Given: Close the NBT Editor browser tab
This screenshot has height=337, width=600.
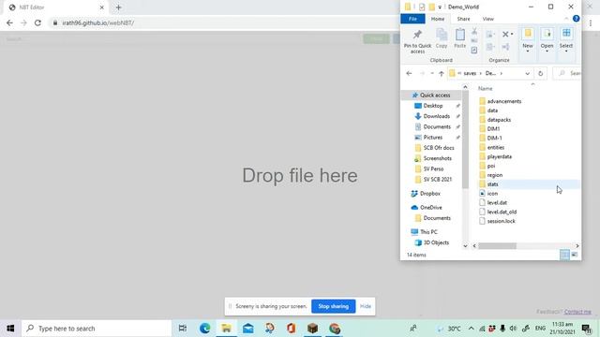Looking at the screenshot, I should coord(102,7).
